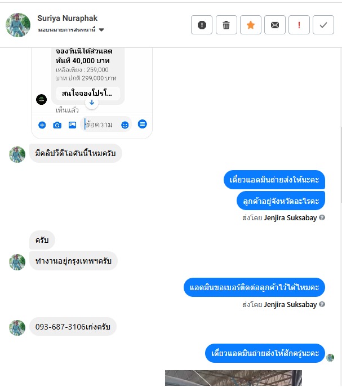Toggle the orange star follow-up button
342x387 pixels.
250,25
